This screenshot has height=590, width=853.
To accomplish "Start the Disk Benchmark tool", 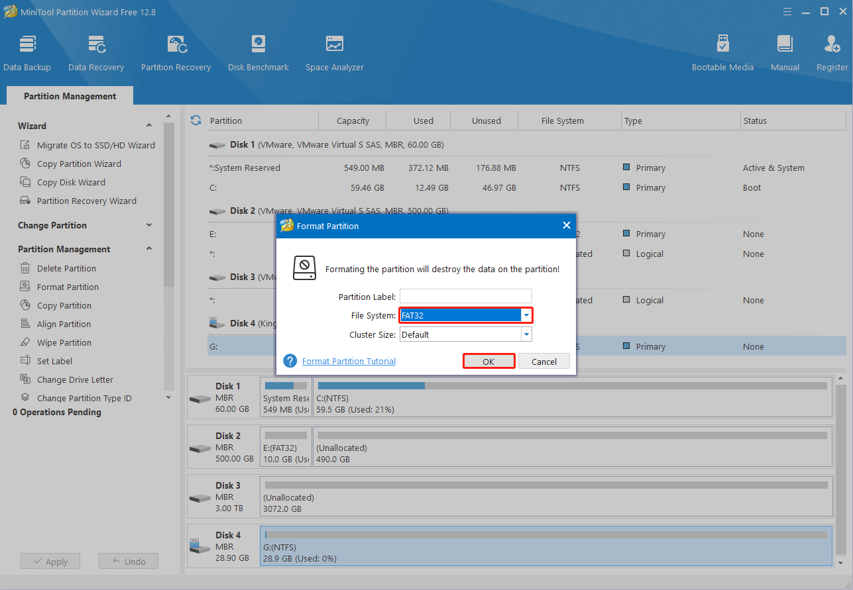I will click(x=258, y=53).
